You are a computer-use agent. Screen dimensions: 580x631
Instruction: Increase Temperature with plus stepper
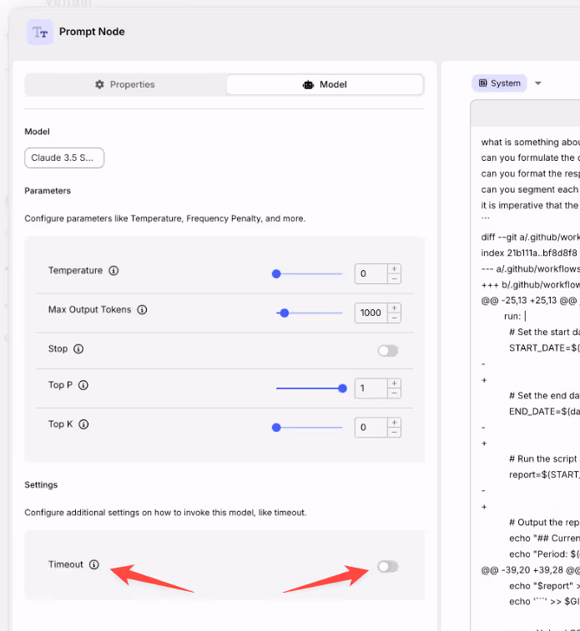pyautogui.click(x=395, y=268)
